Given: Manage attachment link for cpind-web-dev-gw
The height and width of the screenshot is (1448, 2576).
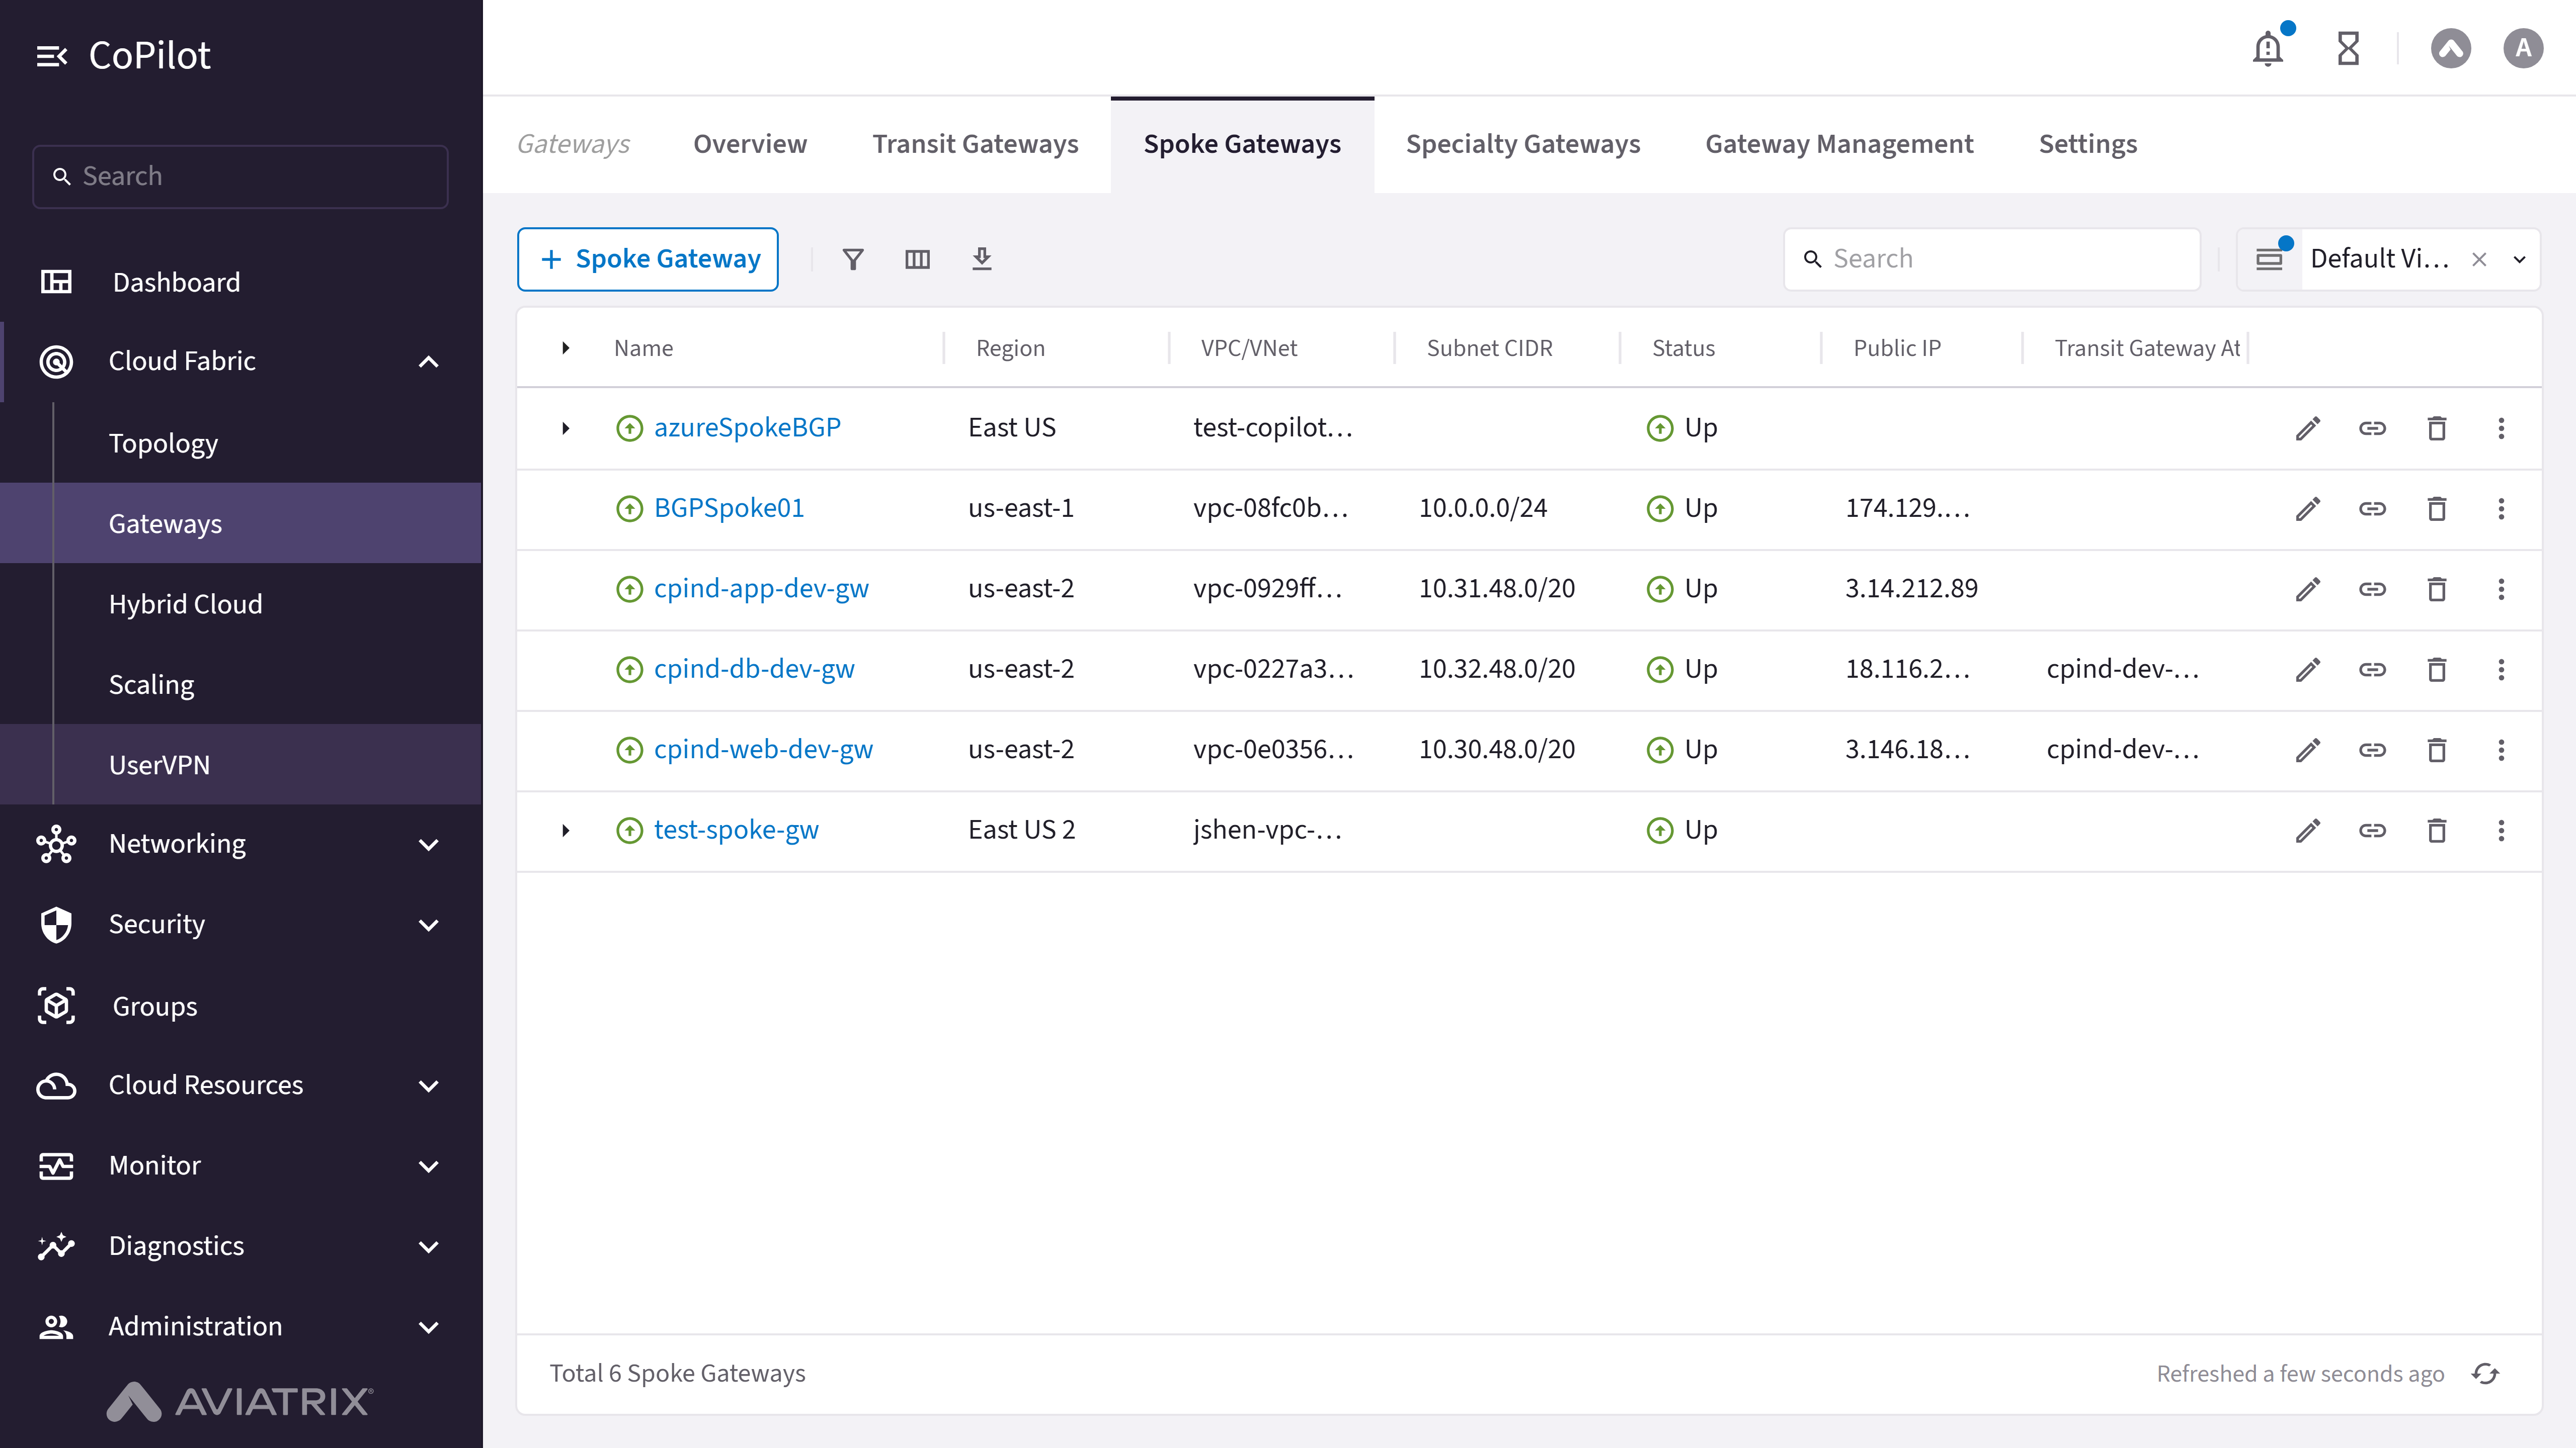Looking at the screenshot, I should 2372,751.
